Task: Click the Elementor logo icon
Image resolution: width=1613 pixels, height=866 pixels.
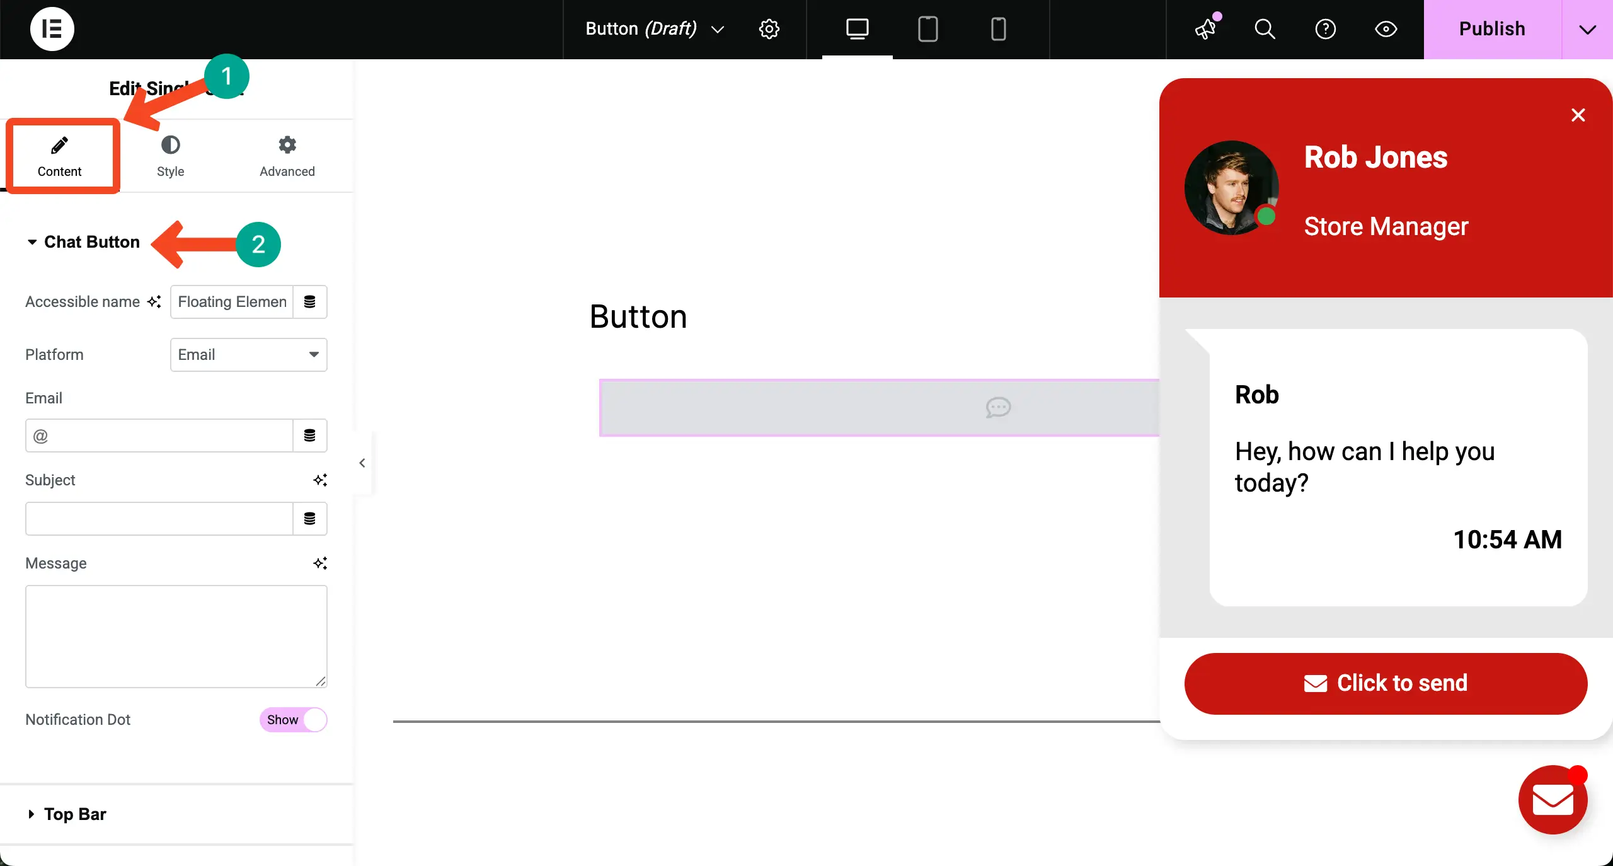Action: (x=52, y=29)
